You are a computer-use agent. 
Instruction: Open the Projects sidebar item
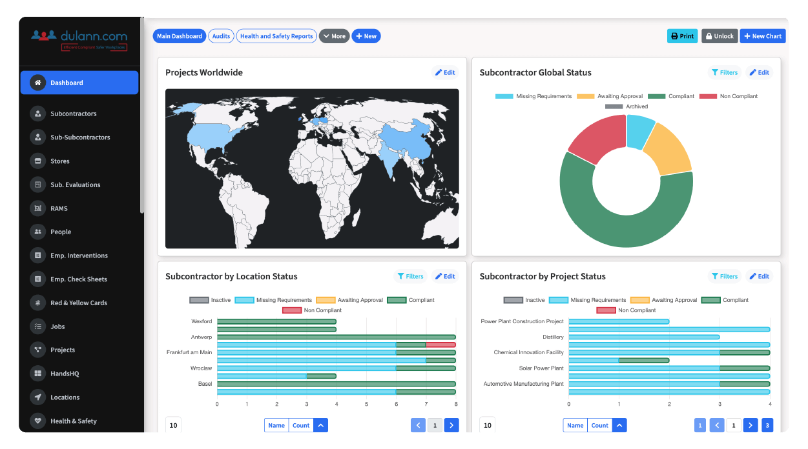pyautogui.click(x=79, y=350)
